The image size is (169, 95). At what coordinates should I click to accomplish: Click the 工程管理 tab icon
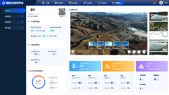coord(113,3)
